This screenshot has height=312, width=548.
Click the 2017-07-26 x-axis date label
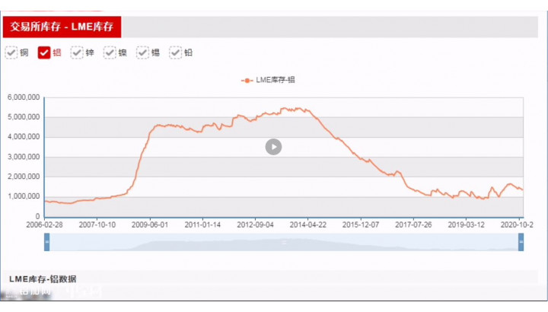click(x=413, y=224)
